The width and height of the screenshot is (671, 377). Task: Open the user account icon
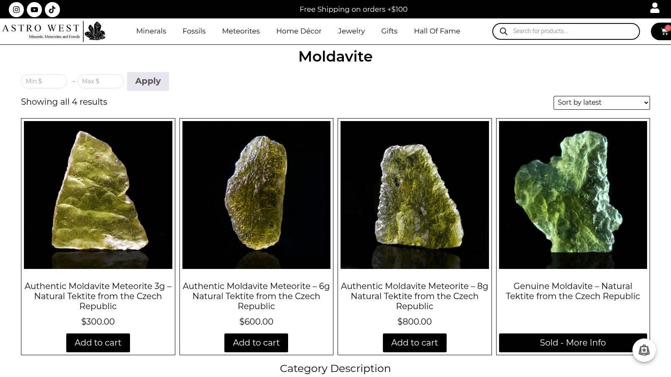655,8
